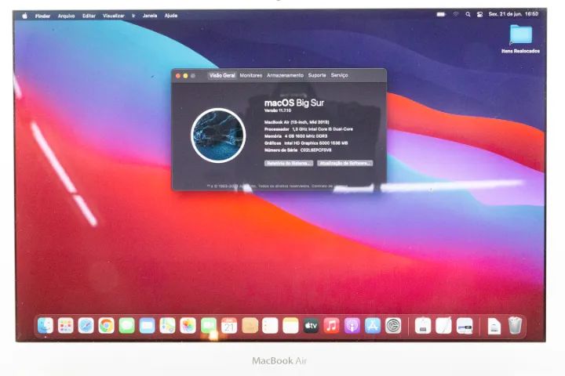The height and width of the screenshot is (376, 565).
Task: Open the Ir menu
Action: point(133,16)
